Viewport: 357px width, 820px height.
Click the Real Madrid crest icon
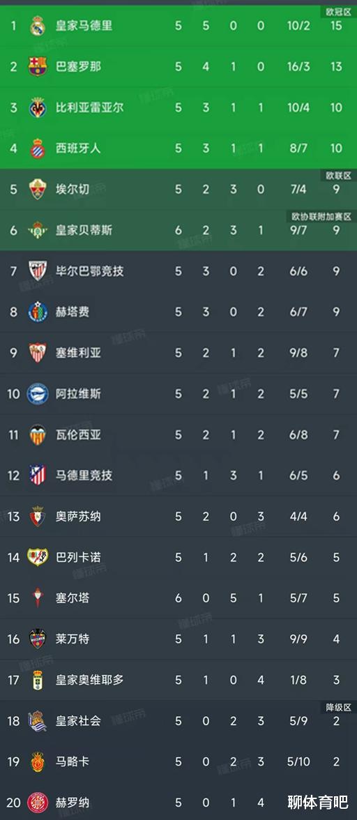[38, 26]
